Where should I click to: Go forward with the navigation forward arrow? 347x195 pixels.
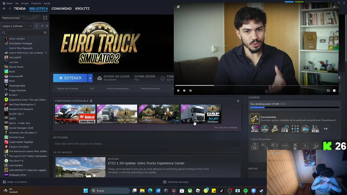[x=10, y=9]
